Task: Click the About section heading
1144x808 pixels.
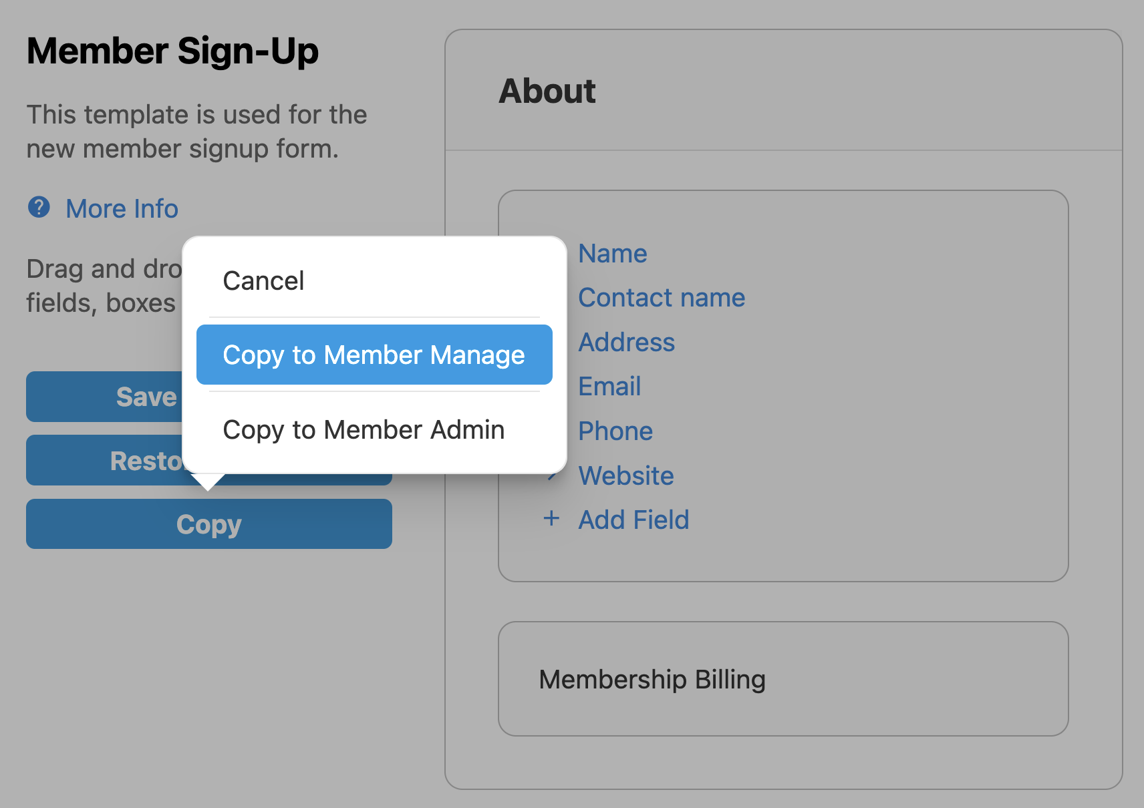Action: 547,91
